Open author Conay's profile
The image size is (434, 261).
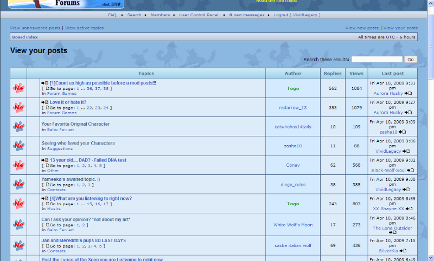(293, 165)
